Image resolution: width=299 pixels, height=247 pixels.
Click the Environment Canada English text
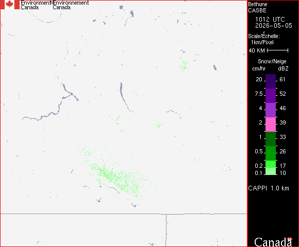[36, 5]
